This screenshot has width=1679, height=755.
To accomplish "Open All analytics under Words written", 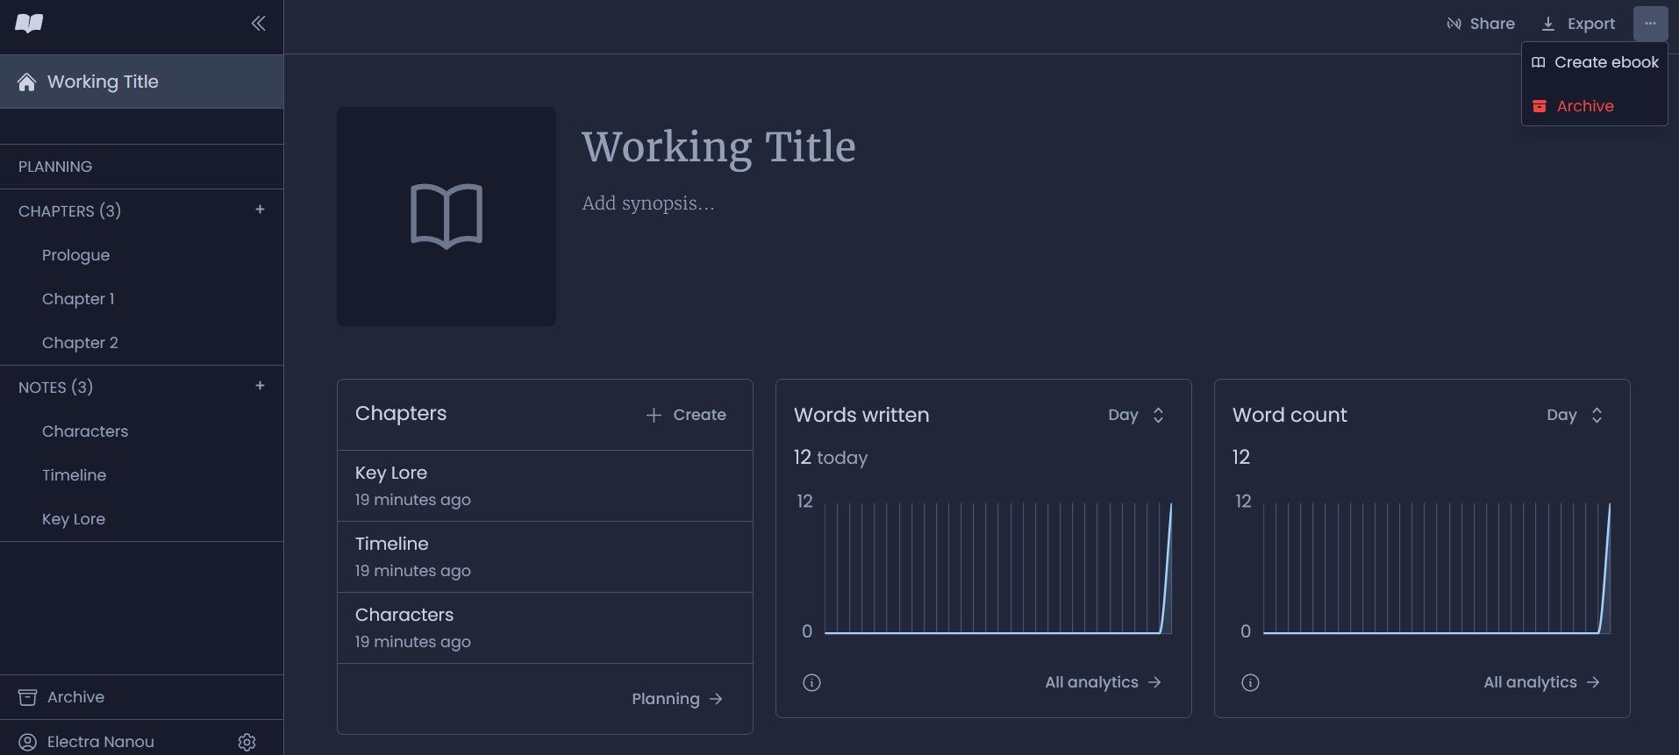I will coord(1103,682).
